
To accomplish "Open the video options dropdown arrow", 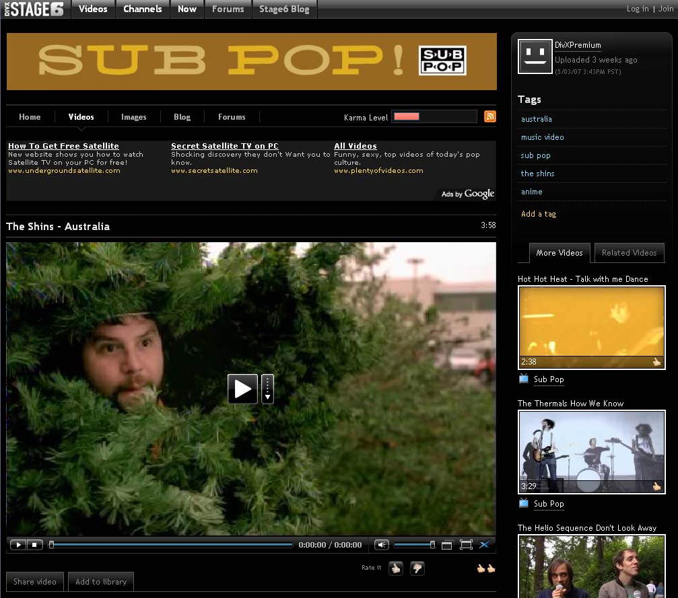I will coord(267,389).
